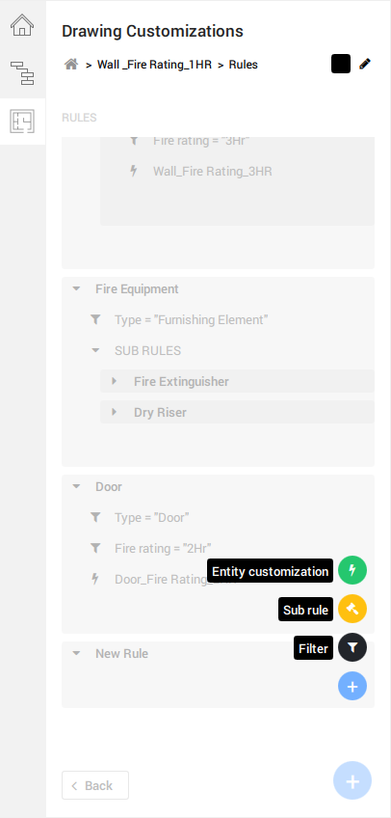
Task: Select the floor plan drawing icon in sidebar
Action: click(x=22, y=122)
